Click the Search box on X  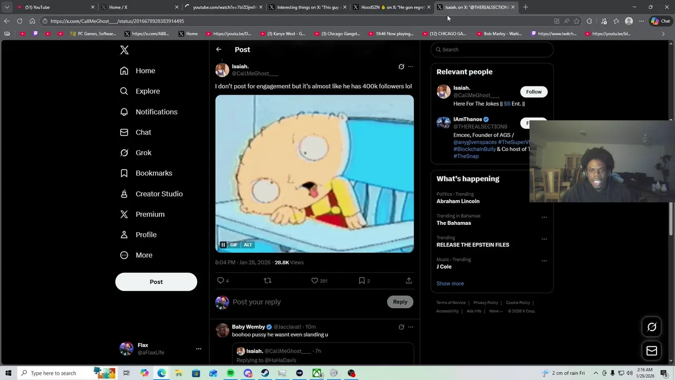(x=492, y=50)
